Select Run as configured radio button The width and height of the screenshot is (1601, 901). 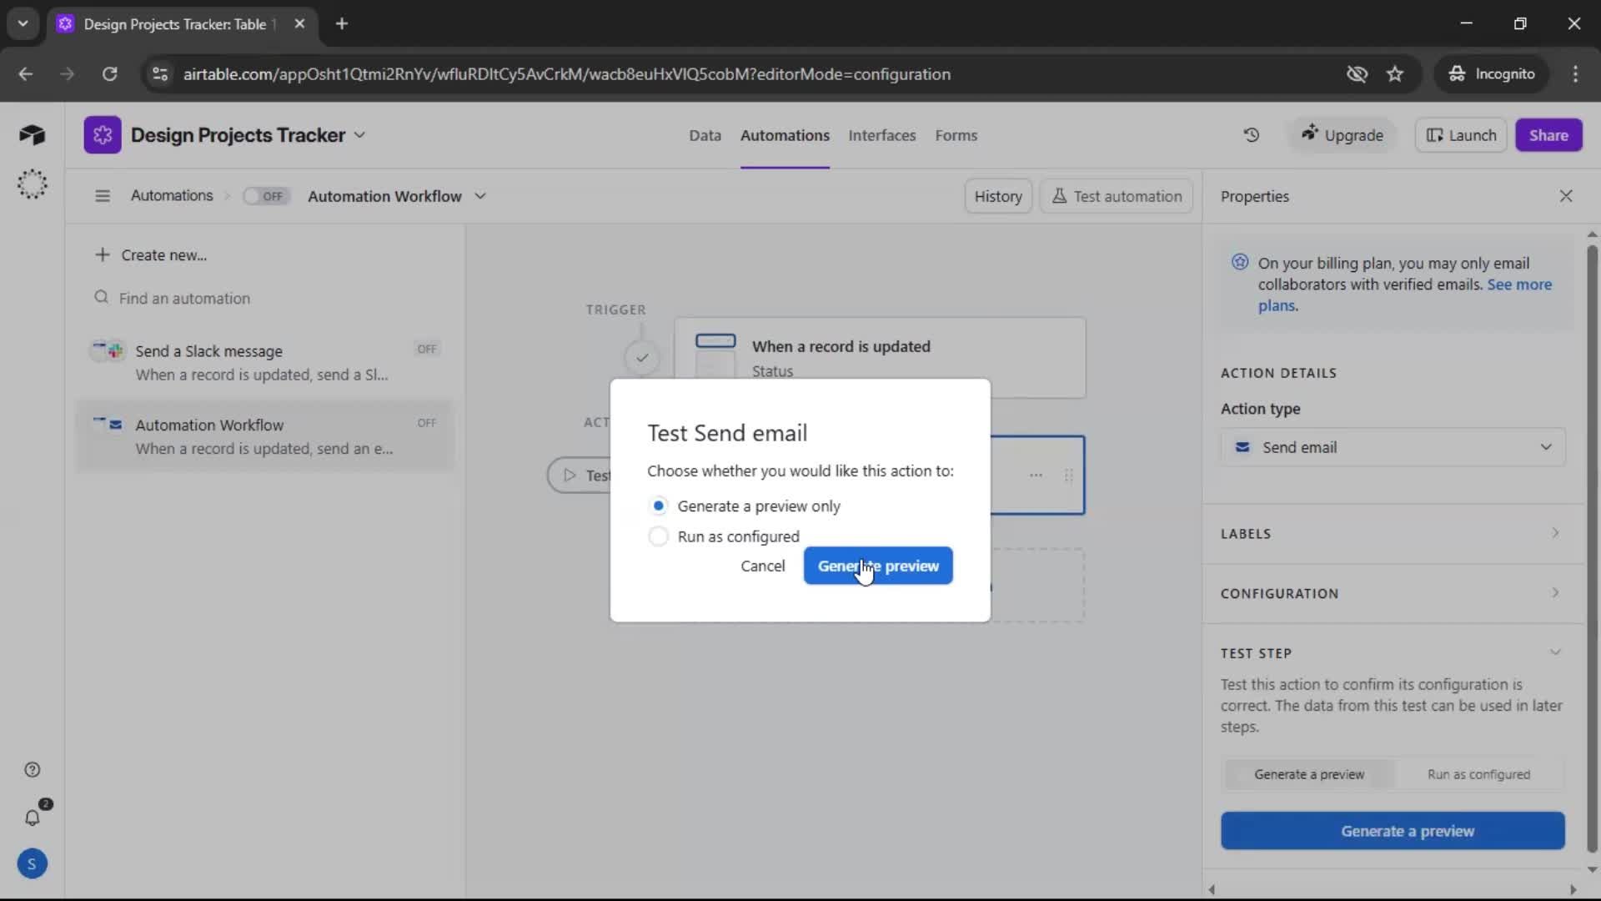tap(659, 536)
